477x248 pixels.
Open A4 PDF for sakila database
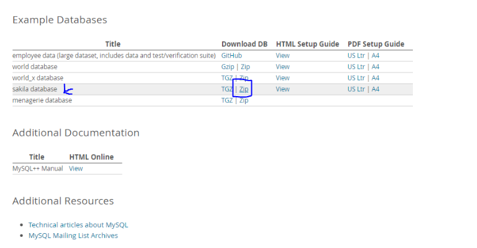376,89
